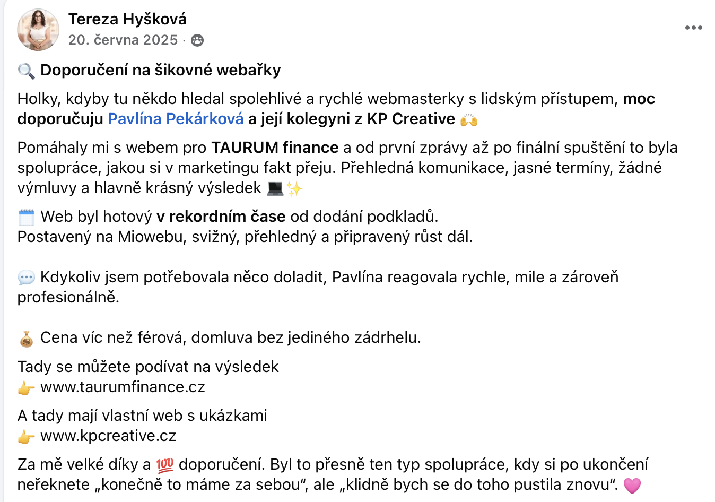This screenshot has width=715, height=502.
Task: Click the bold heading Doporučení na šikovné webařky
Action: pos(161,70)
